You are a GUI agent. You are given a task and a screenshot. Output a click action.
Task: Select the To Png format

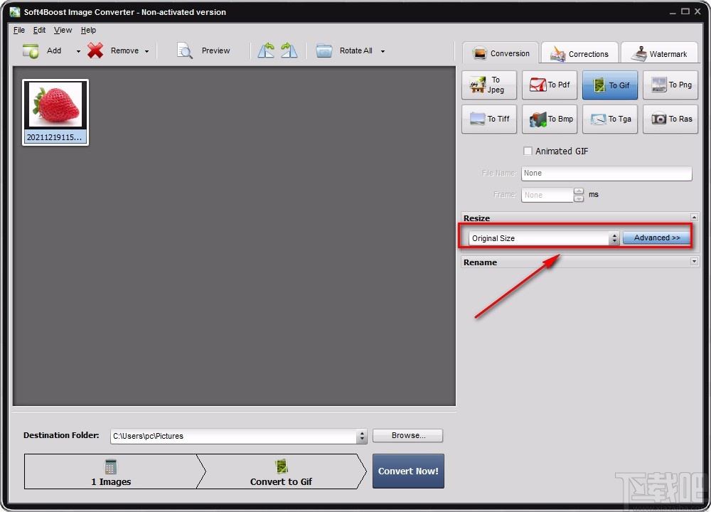670,85
